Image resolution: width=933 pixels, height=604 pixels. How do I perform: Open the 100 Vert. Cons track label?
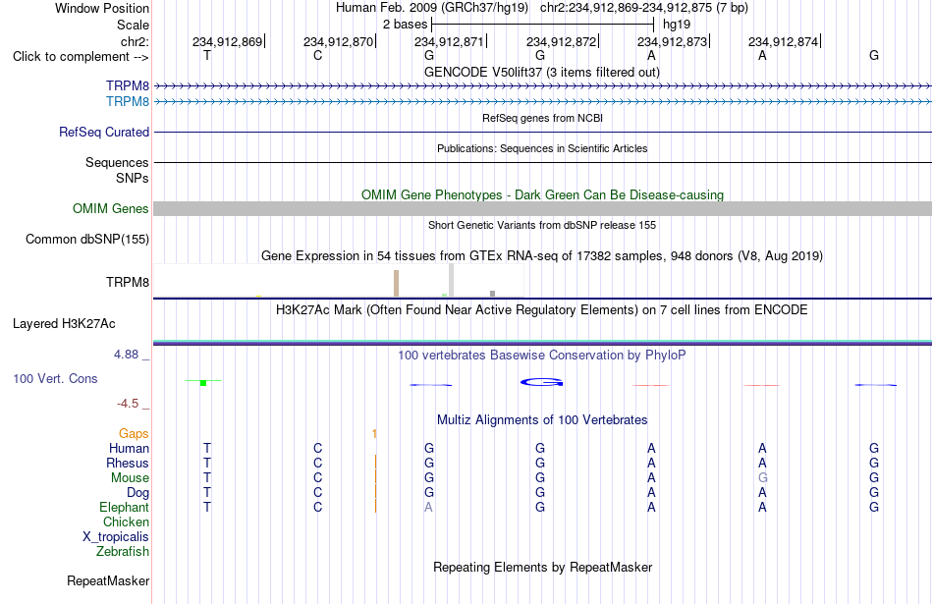click(55, 378)
